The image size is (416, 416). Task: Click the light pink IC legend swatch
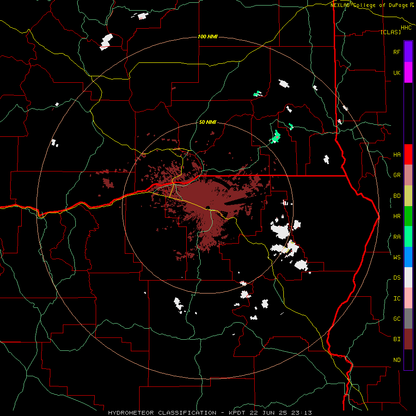click(408, 298)
